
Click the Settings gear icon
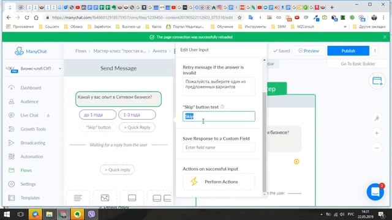pyautogui.click(x=12, y=184)
